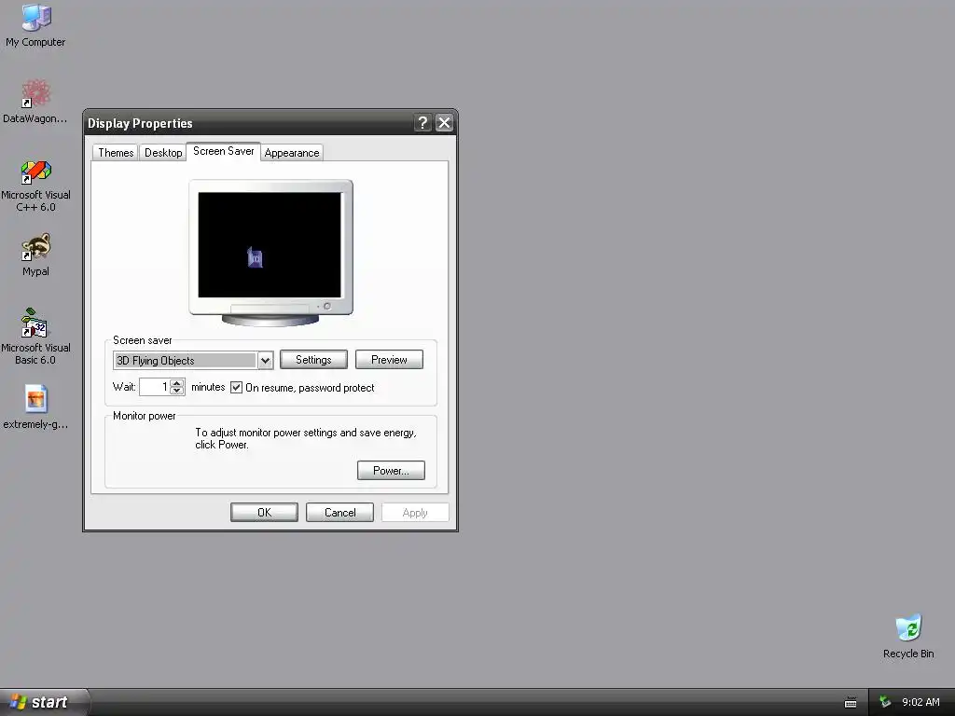
Task: Click Cancel in Display Properties
Action: 339,513
